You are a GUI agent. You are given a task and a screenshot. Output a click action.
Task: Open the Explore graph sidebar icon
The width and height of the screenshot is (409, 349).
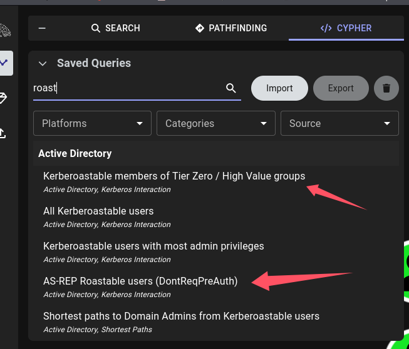(5, 63)
